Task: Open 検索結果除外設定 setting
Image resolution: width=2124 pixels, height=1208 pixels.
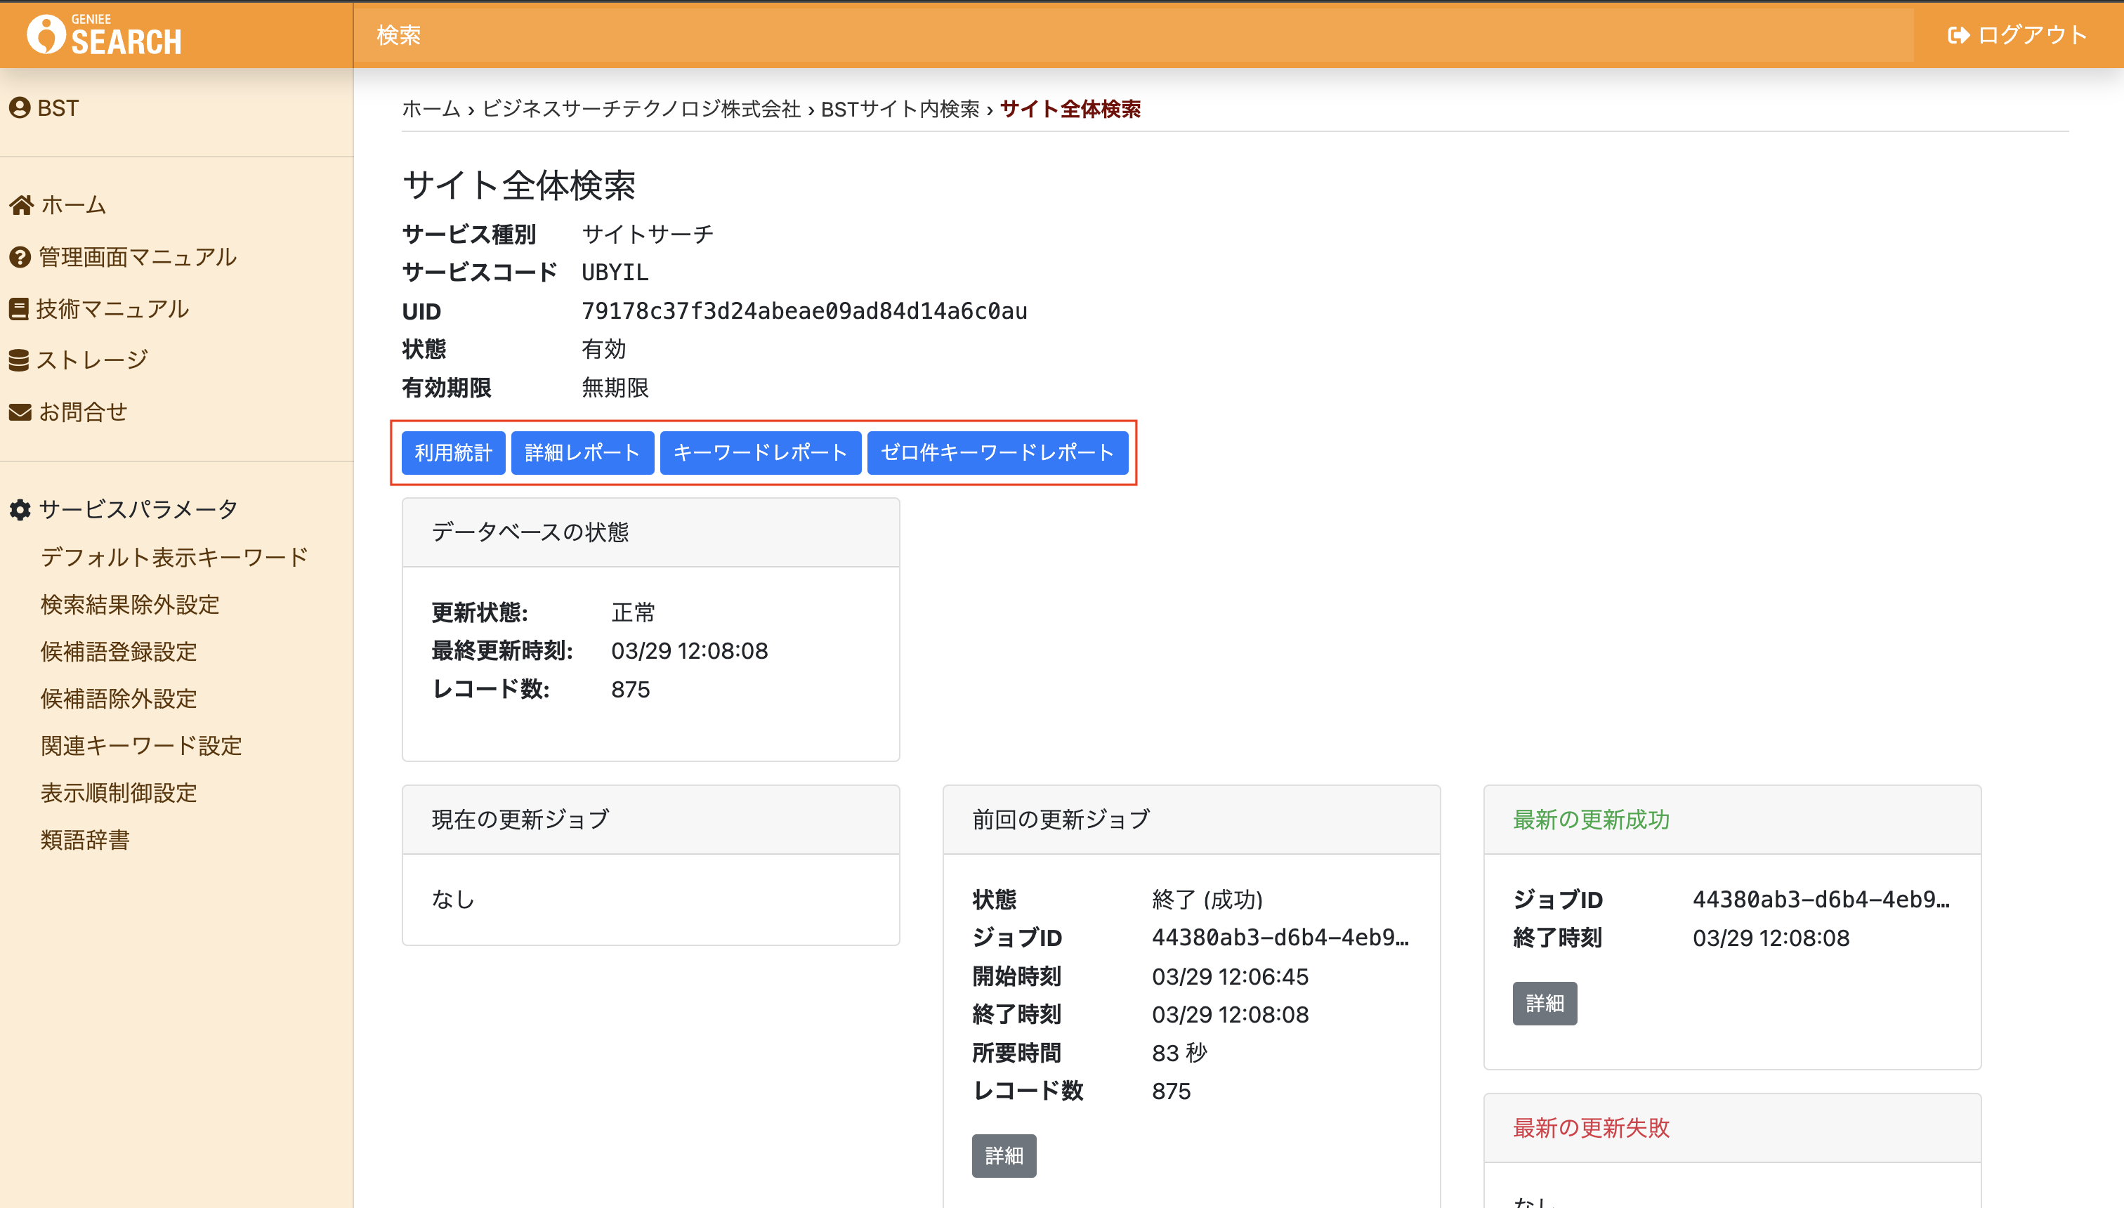Action: pyautogui.click(x=130, y=604)
